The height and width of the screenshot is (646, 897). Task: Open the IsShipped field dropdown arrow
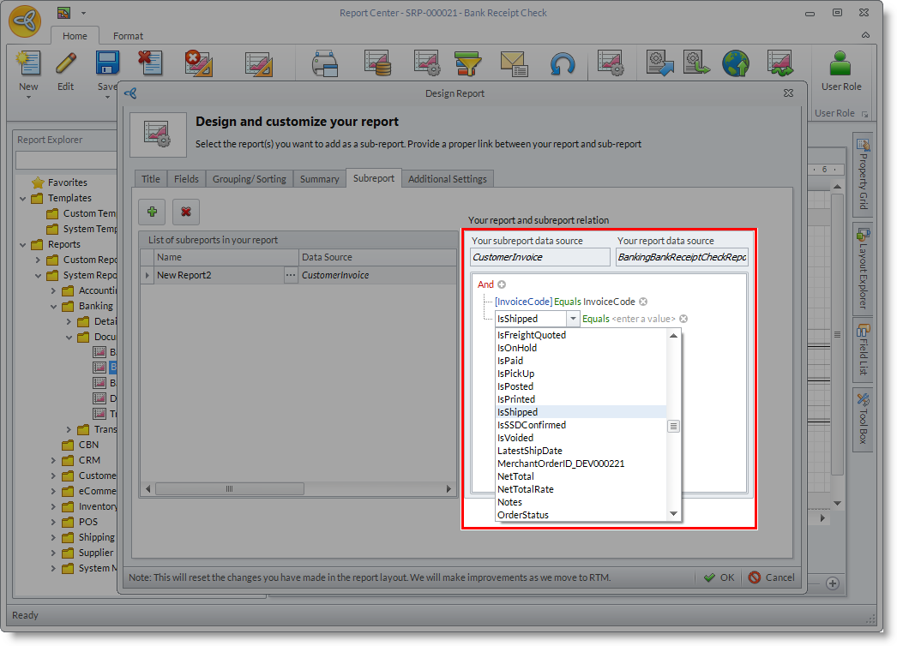pyautogui.click(x=572, y=319)
